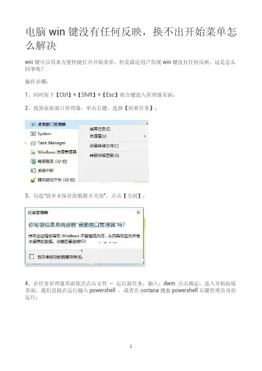This screenshot has width=262, height=371.
Task: Select the 资源值(V) menu entry
Action: pos(98,136)
